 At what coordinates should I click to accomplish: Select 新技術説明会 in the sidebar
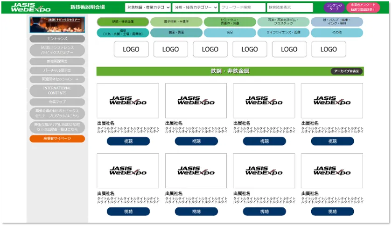57,62
